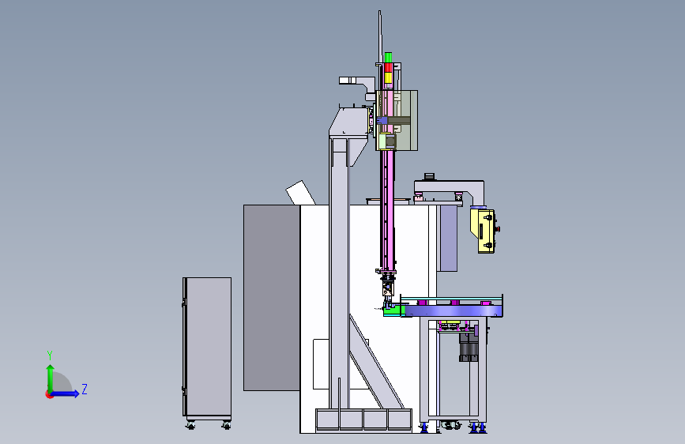The width and height of the screenshot is (685, 444).
Task: Click the green Y axis arrow of the triad
Action: click(x=51, y=378)
